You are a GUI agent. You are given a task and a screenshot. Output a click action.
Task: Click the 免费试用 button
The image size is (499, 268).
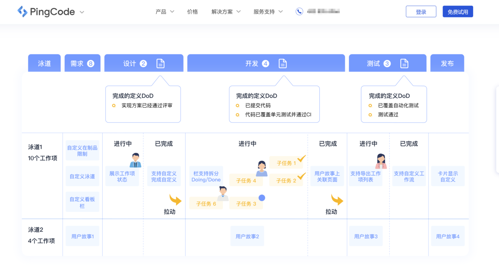[457, 11]
